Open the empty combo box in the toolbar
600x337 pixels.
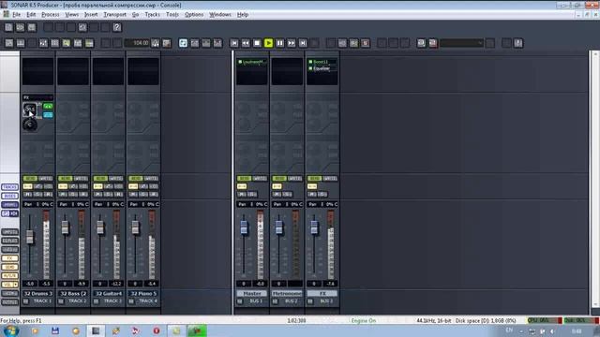461,43
